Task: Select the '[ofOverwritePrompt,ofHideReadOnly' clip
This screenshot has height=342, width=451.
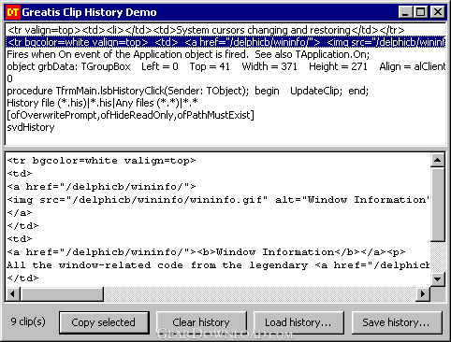Action: pos(225,115)
